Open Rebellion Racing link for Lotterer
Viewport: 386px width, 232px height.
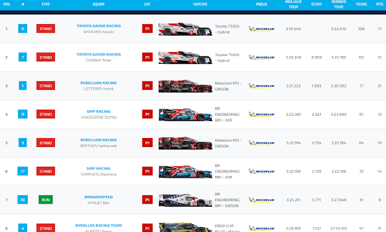[x=98, y=83]
